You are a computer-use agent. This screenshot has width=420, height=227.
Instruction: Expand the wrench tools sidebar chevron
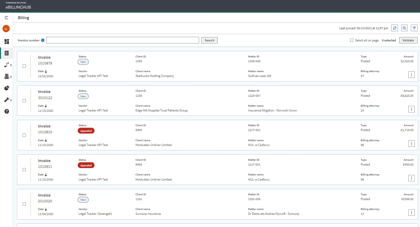tap(11, 100)
